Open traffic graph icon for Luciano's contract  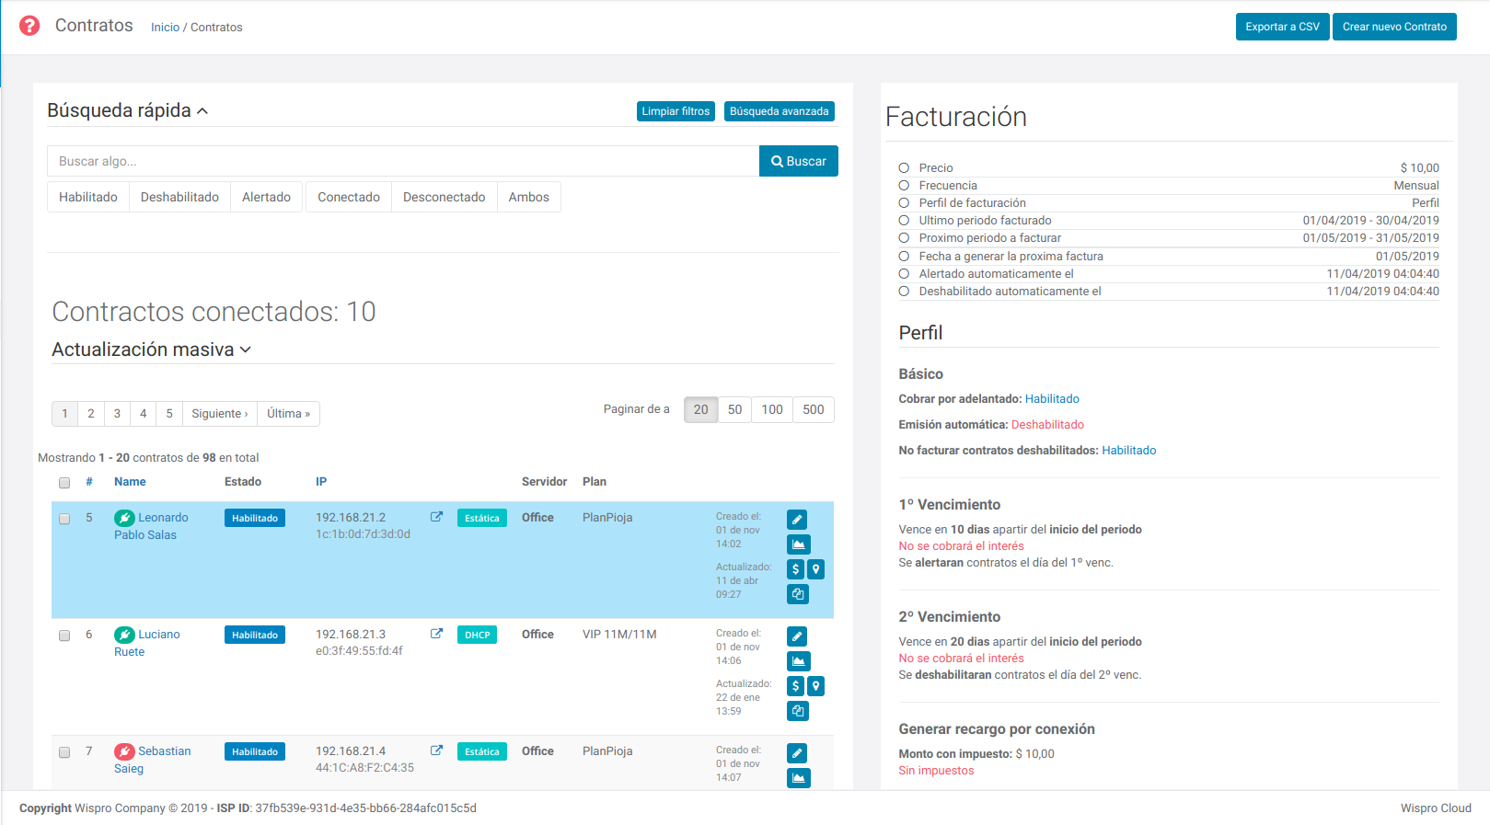(x=799, y=661)
